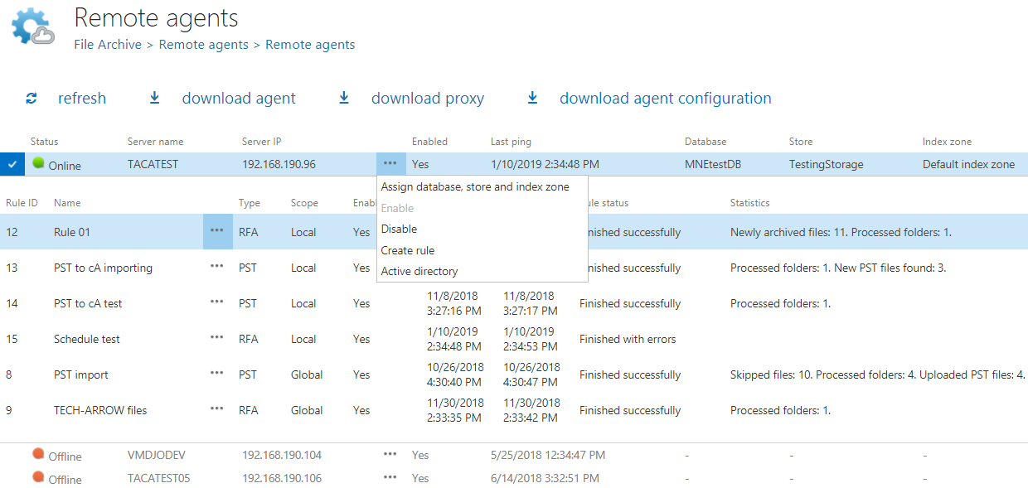Choose Disable from the context menu
Screen dimensions: 1028x488
(x=399, y=229)
